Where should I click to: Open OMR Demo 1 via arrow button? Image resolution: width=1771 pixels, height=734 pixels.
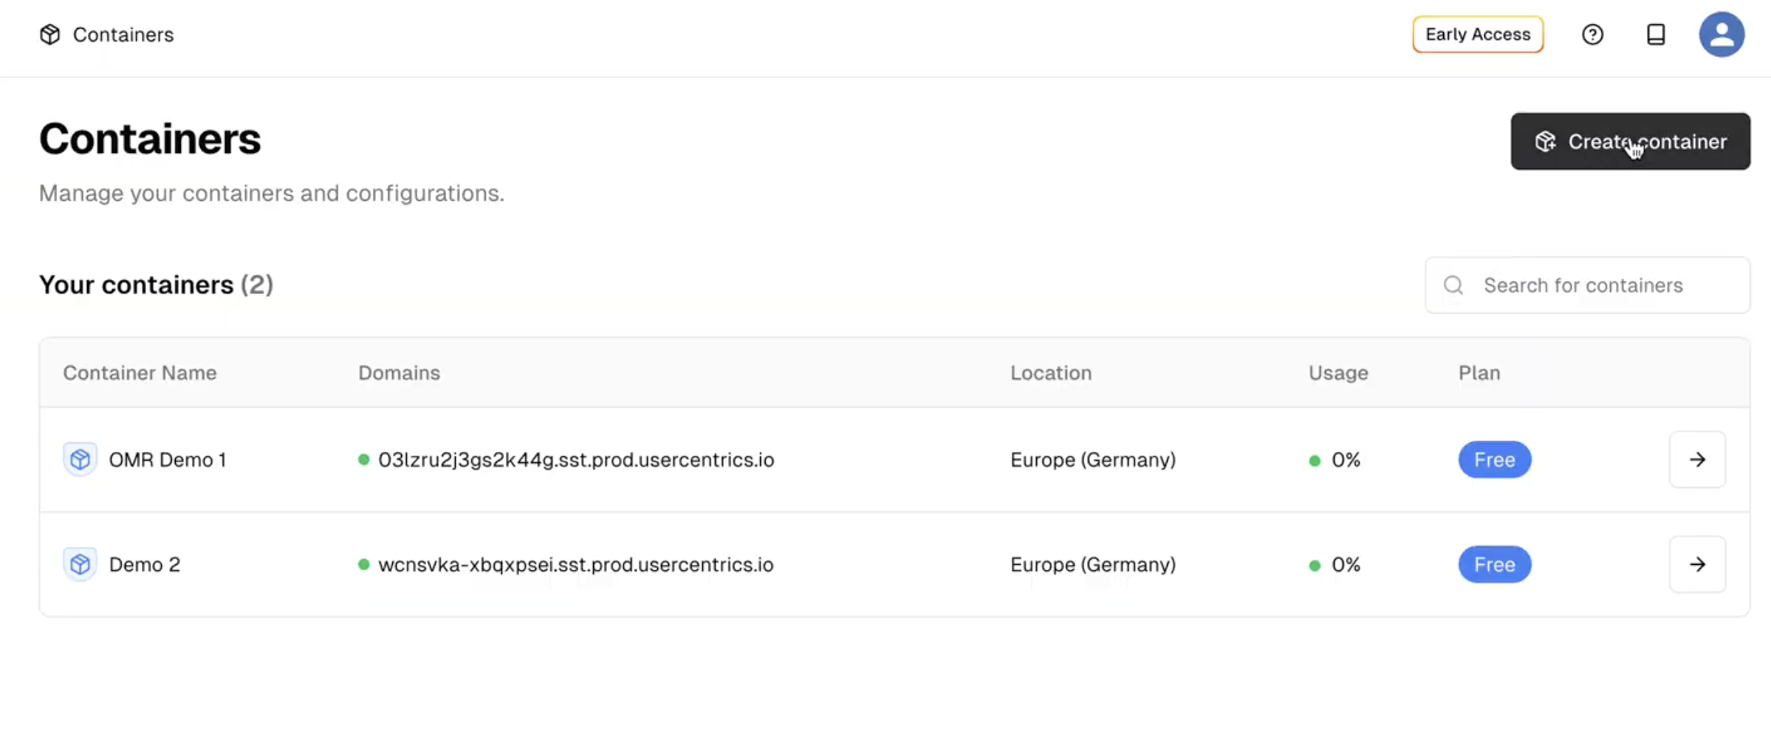[1697, 459]
